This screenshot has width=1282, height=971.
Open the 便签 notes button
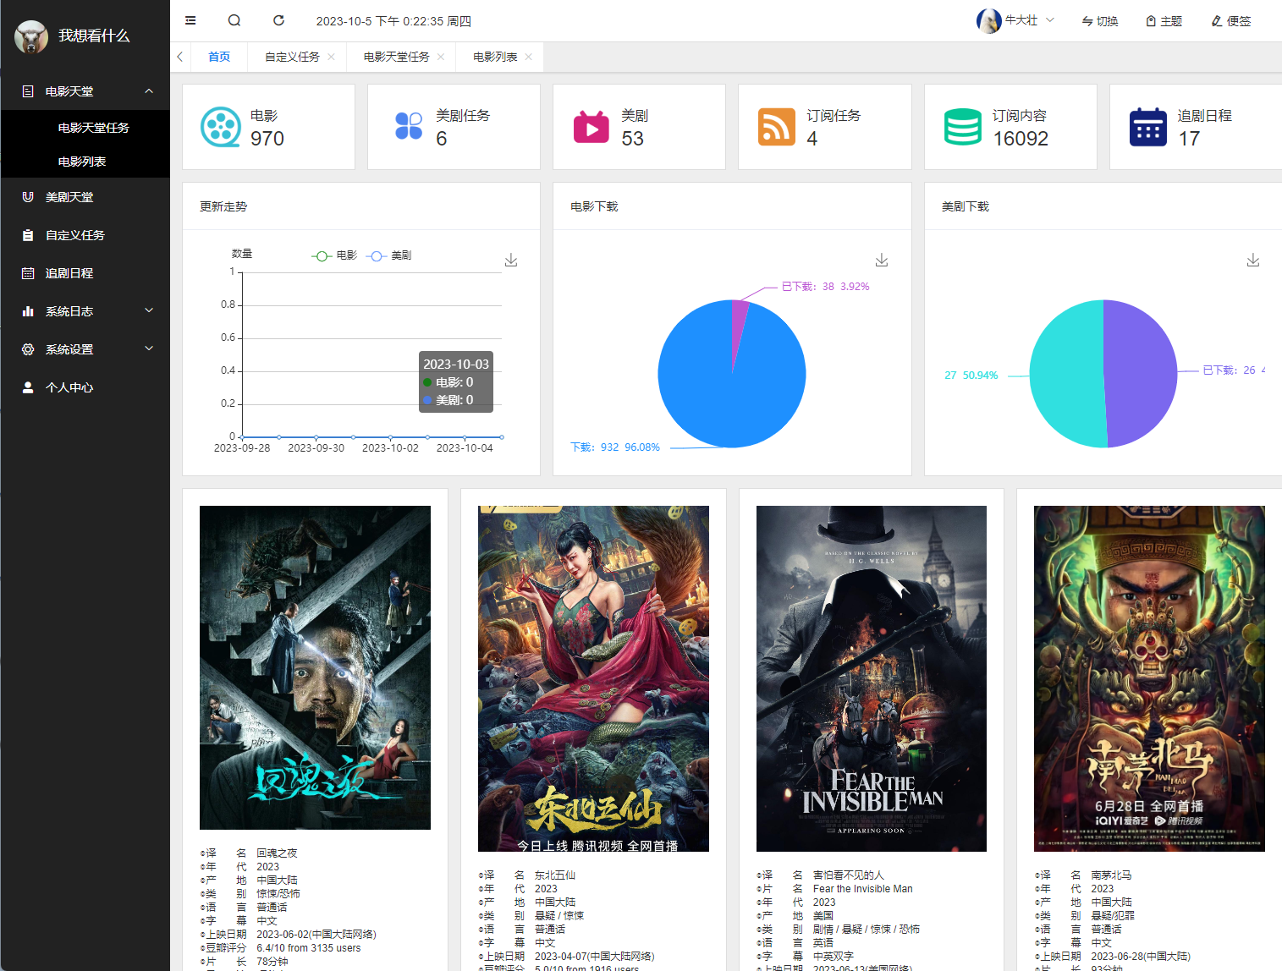click(x=1230, y=21)
